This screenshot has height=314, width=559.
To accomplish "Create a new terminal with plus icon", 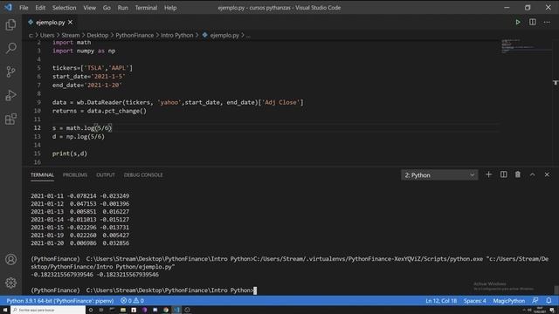I will click(x=489, y=174).
